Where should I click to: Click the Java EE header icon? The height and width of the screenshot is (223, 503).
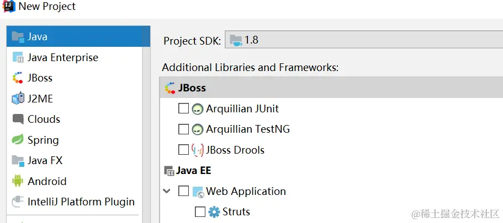(169, 171)
